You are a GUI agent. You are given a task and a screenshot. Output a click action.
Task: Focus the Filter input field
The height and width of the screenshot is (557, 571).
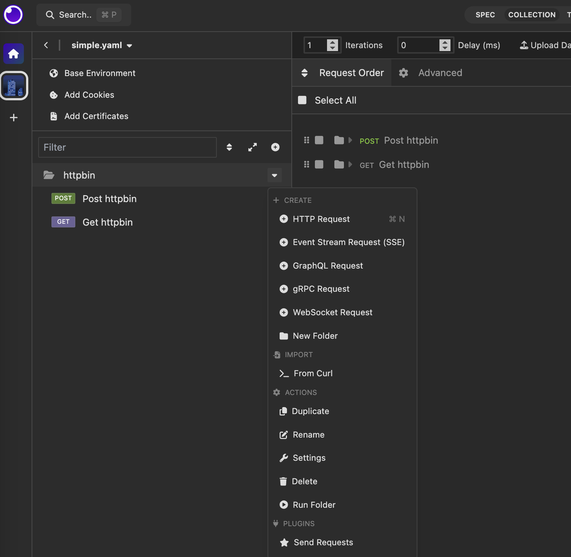pos(128,147)
